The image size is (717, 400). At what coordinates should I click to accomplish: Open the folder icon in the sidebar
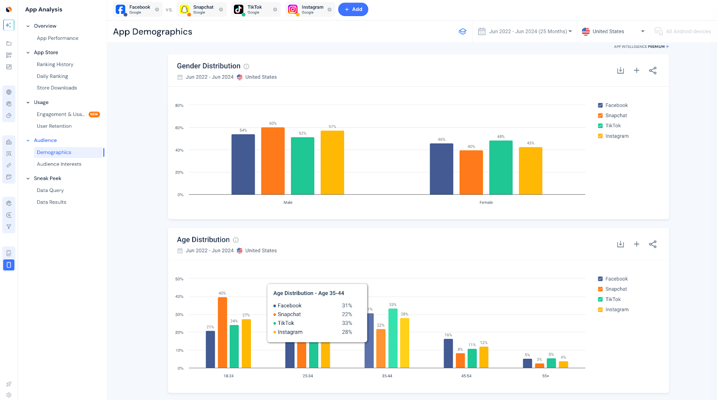click(x=9, y=43)
